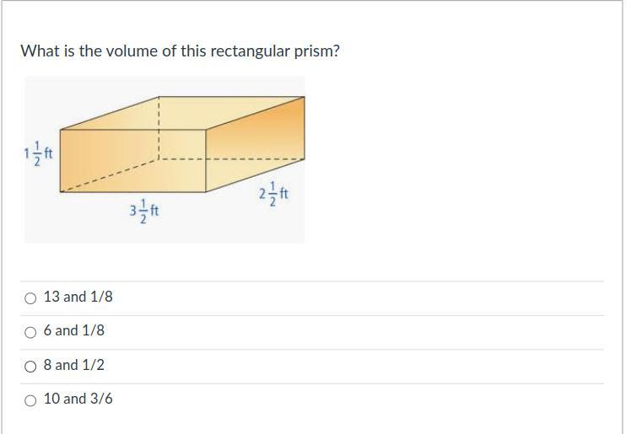The width and height of the screenshot is (626, 434).
Task: Click the horizontal dashed back edge of prism
Action: point(231,159)
